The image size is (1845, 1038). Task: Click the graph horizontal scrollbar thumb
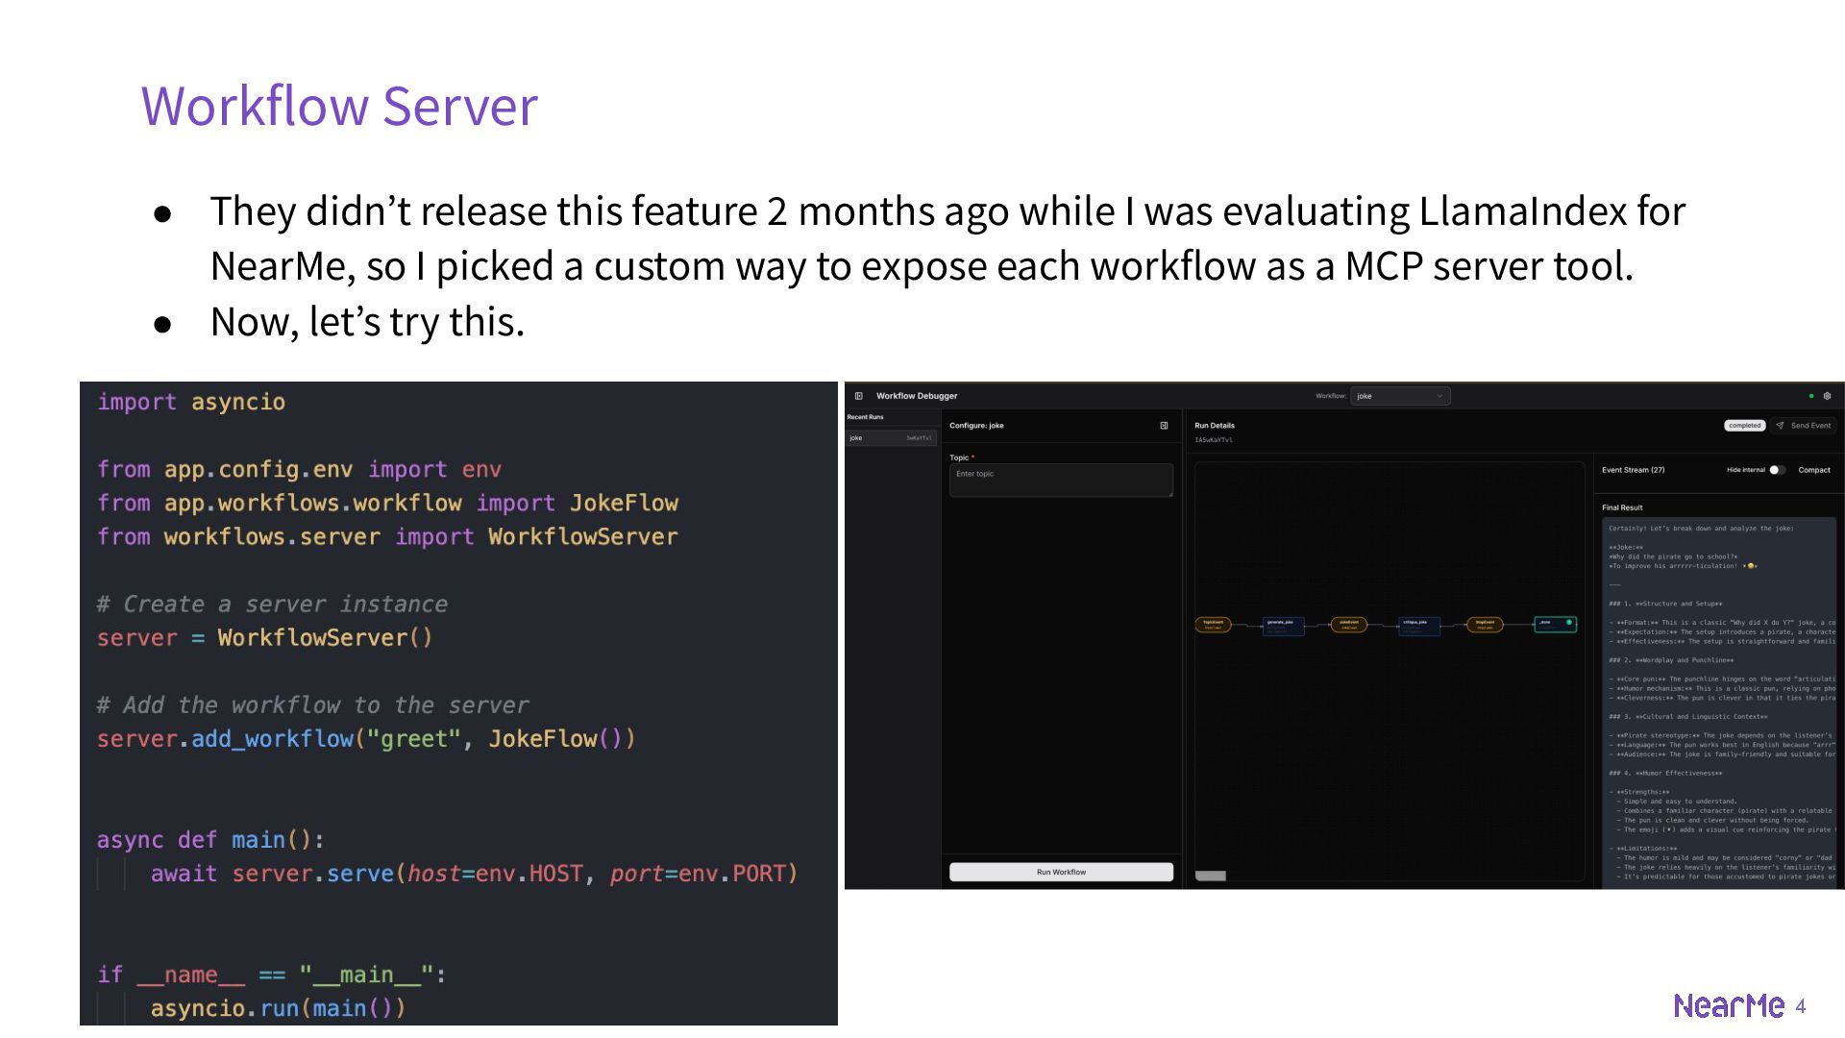(x=1210, y=876)
